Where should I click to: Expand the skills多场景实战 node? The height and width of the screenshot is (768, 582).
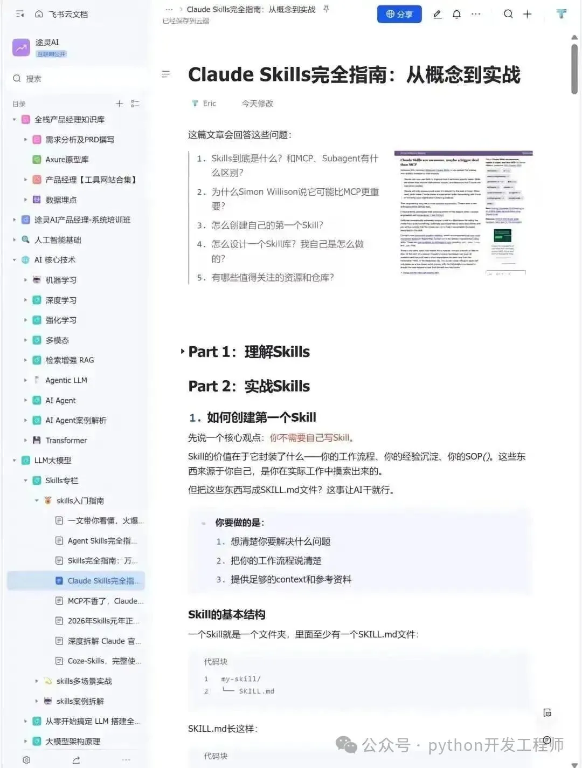(37, 681)
